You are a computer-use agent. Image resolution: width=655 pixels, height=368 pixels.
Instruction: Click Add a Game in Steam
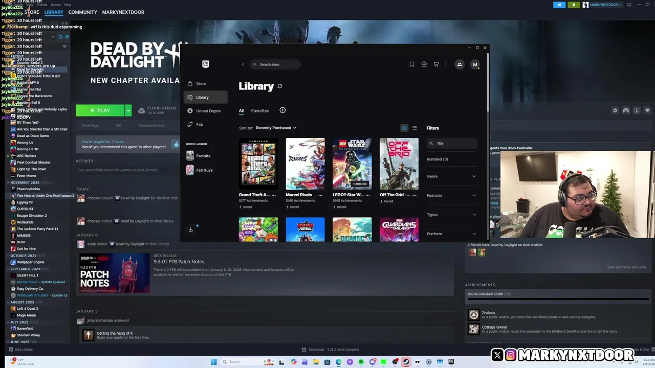click(x=20, y=350)
